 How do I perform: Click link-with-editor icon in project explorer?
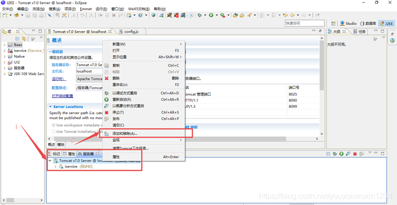pyautogui.click(x=24, y=39)
